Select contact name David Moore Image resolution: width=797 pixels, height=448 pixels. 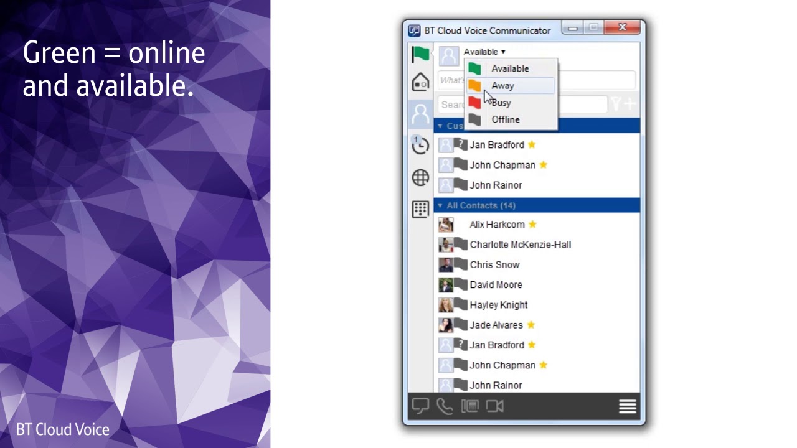pos(496,284)
